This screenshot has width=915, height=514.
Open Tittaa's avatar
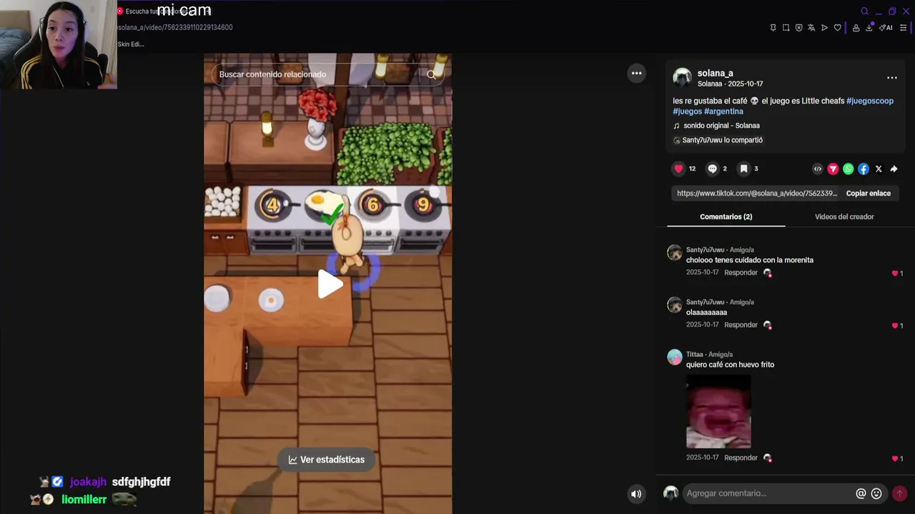point(674,357)
